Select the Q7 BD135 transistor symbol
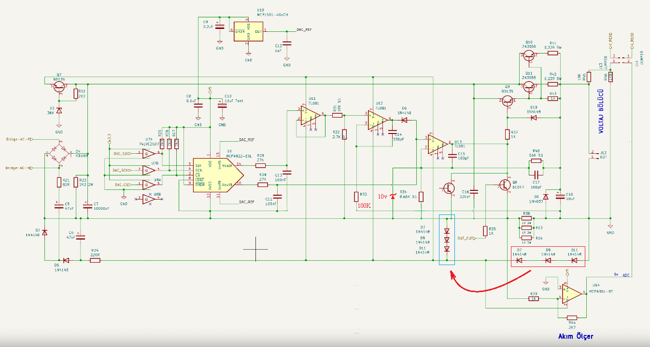650x347 pixels. 59,86
